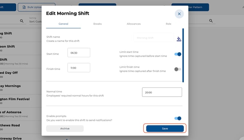Disable the Enable prompts switch

[x=178, y=118]
